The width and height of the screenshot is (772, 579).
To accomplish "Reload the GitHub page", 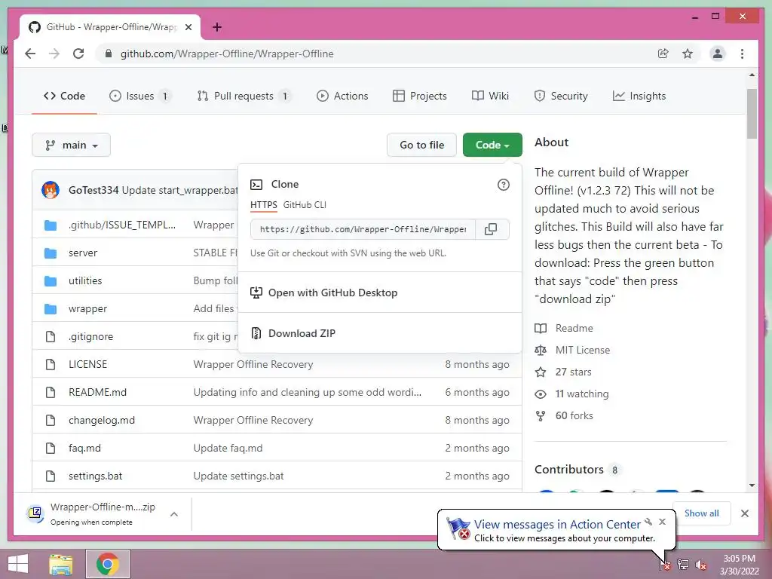I will click(78, 54).
